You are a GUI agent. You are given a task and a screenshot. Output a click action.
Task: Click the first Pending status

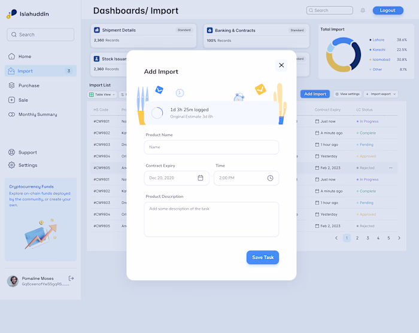(365, 145)
